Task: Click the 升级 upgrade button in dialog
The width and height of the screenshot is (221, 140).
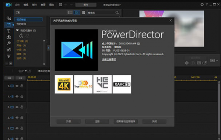Action: [x=69, y=121]
